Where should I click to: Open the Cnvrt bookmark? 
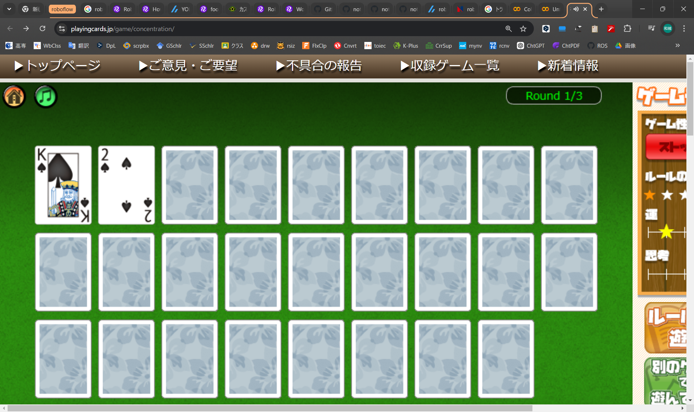346,46
